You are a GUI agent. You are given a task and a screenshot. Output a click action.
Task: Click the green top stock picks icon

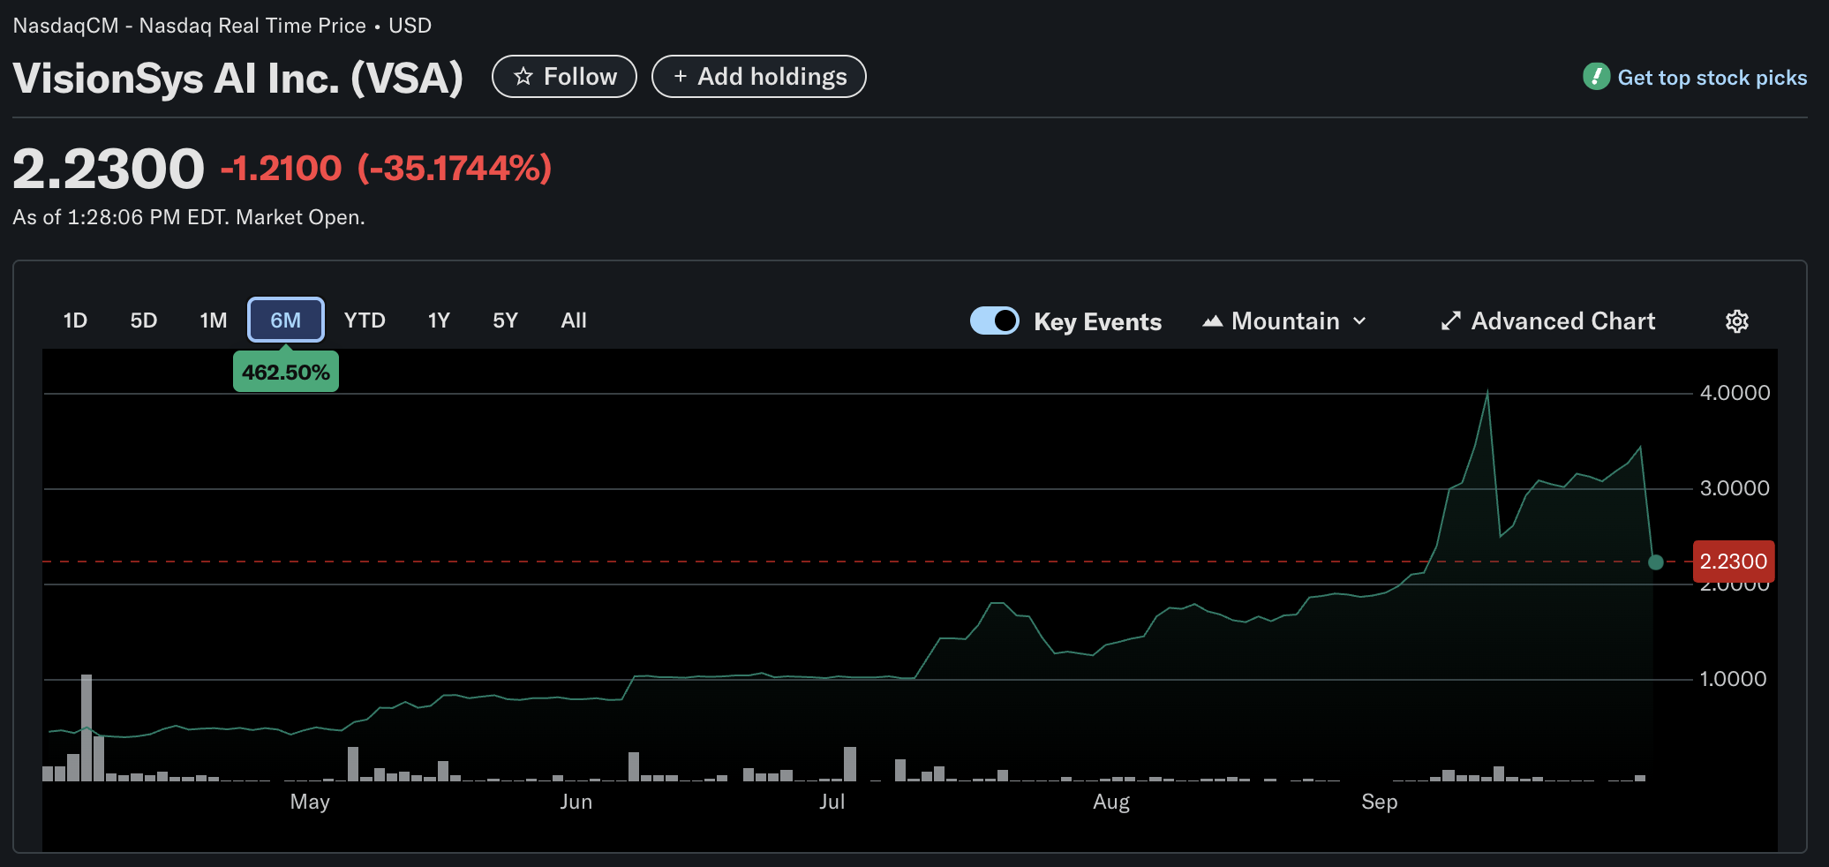[x=1596, y=77]
